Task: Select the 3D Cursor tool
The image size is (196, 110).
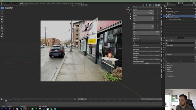Action: tap(2, 11)
